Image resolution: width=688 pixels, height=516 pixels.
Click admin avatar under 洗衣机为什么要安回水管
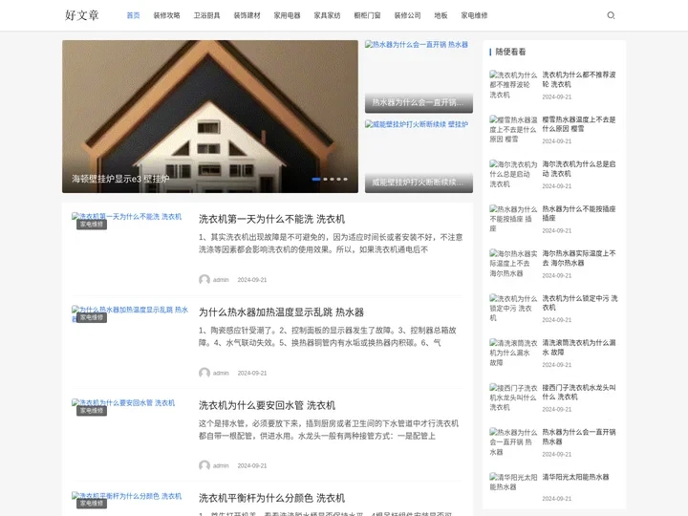(x=204, y=465)
